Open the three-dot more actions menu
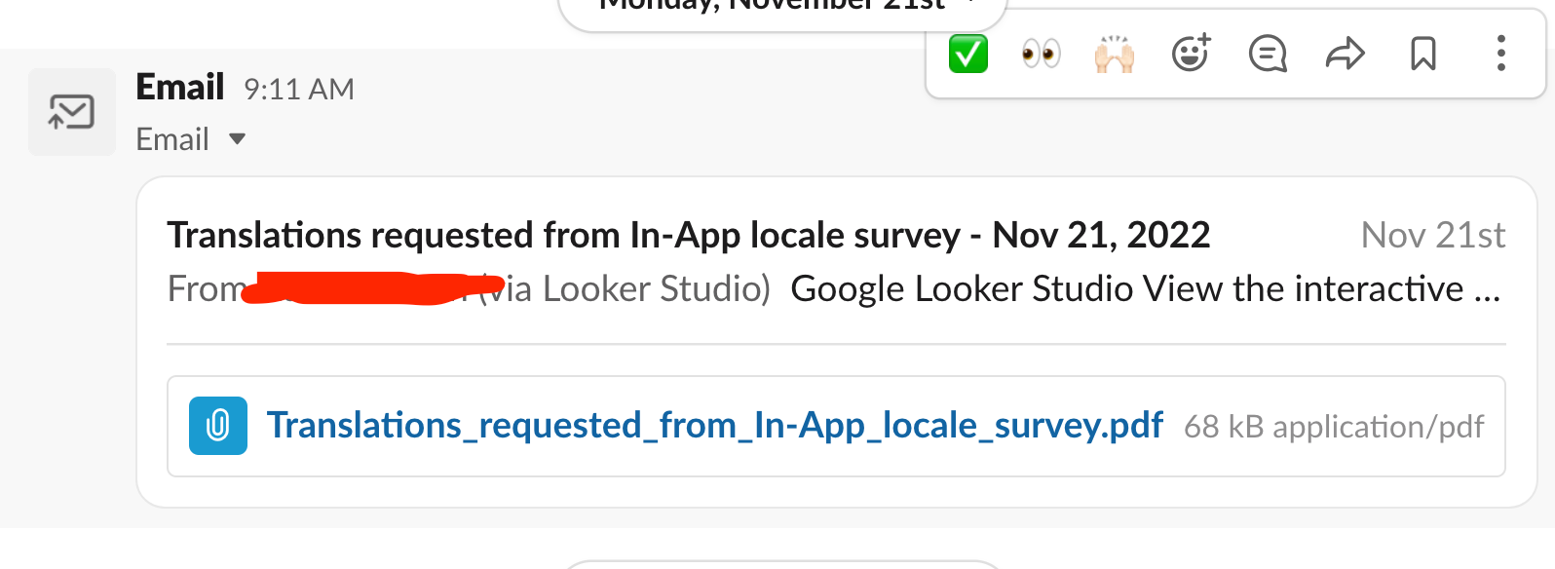The height and width of the screenshot is (569, 1555). 1500,54
